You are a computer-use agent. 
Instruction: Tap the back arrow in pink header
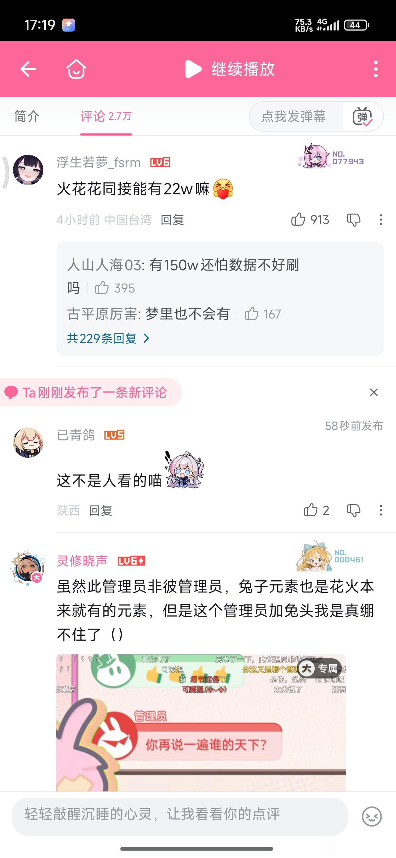pyautogui.click(x=28, y=69)
